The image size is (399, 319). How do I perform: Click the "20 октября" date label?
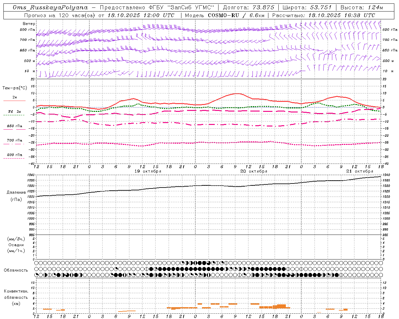point(254,171)
